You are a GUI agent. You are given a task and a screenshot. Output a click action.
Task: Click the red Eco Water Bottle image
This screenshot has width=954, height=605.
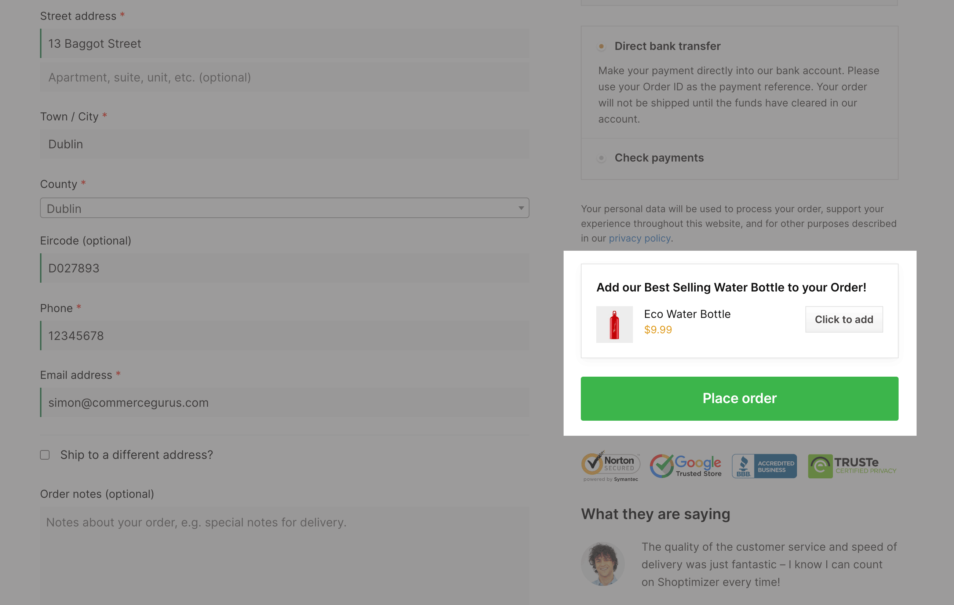coord(615,324)
